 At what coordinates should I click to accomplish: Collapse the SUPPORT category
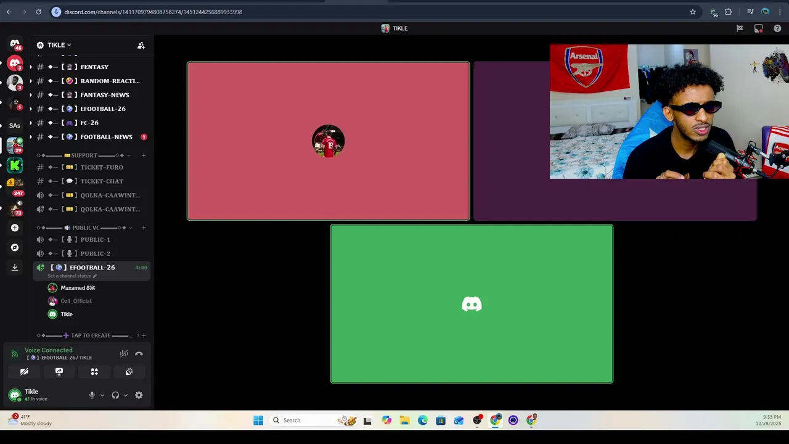point(83,155)
